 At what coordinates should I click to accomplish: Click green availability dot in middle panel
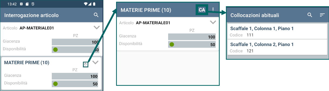172,45
